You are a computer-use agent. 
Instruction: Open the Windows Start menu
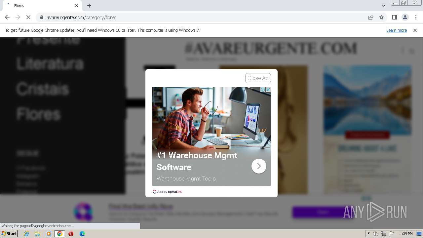[9, 233]
